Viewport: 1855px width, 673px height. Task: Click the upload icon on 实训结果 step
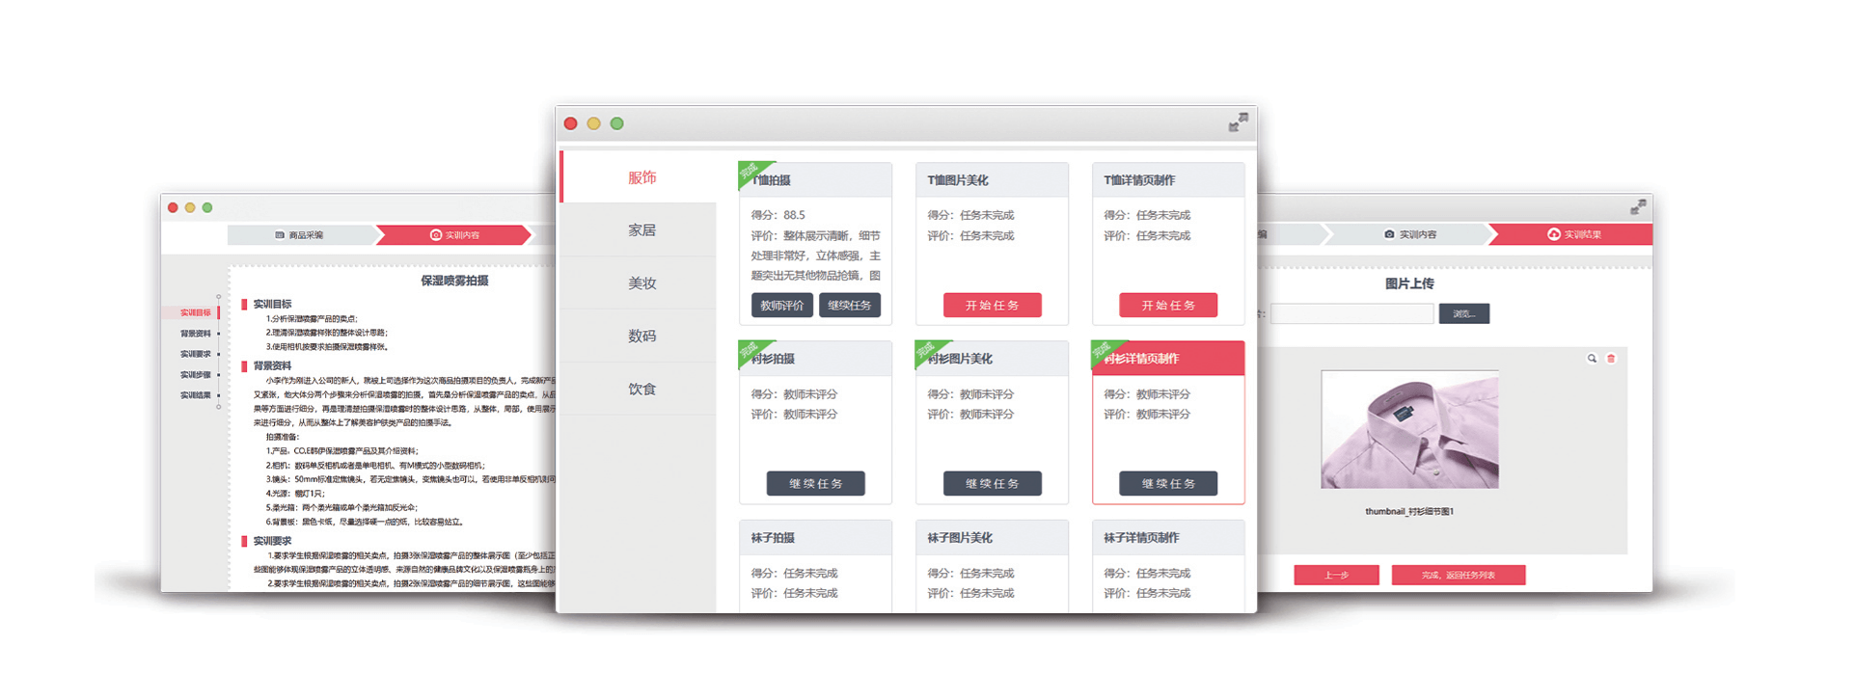click(1553, 234)
